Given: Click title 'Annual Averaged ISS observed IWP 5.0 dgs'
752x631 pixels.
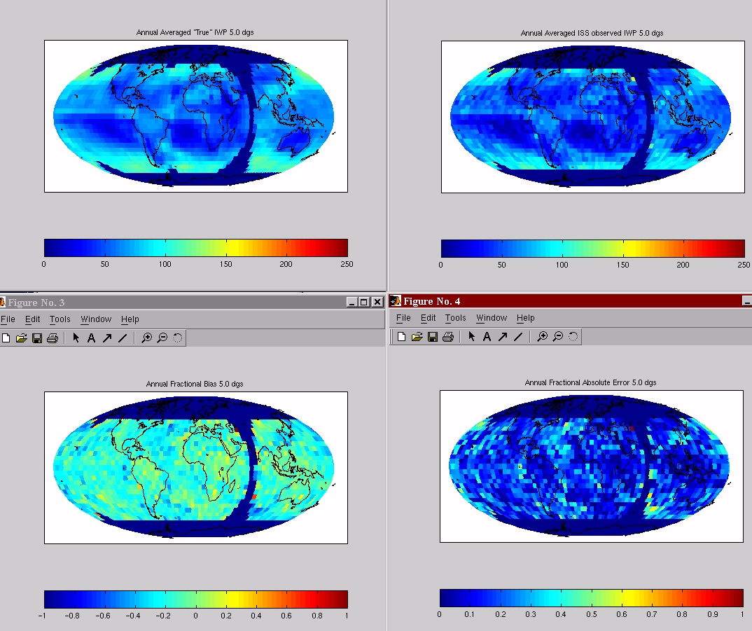Looking at the screenshot, I should pyautogui.click(x=592, y=33).
